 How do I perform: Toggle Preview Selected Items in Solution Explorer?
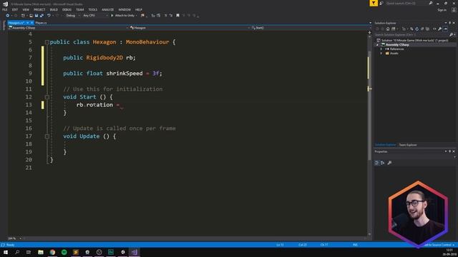[445, 29]
